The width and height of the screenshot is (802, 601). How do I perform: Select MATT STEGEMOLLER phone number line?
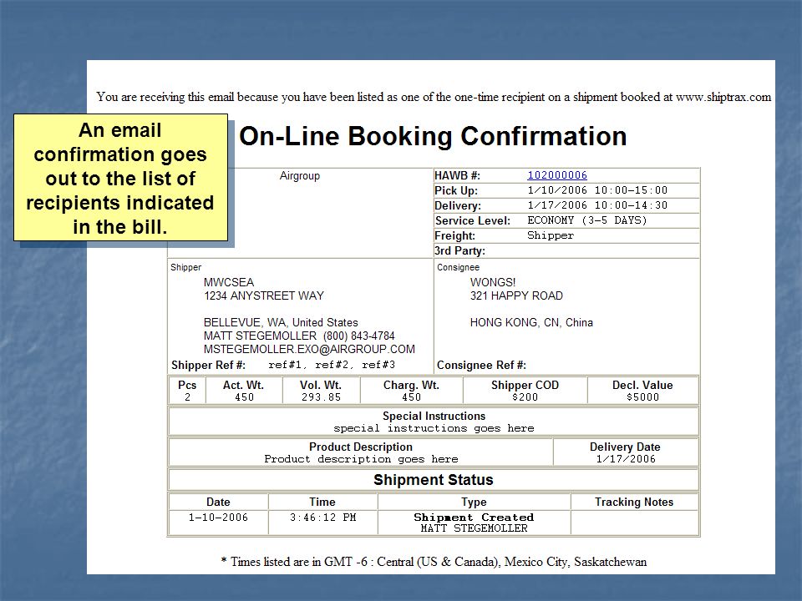[x=299, y=336]
